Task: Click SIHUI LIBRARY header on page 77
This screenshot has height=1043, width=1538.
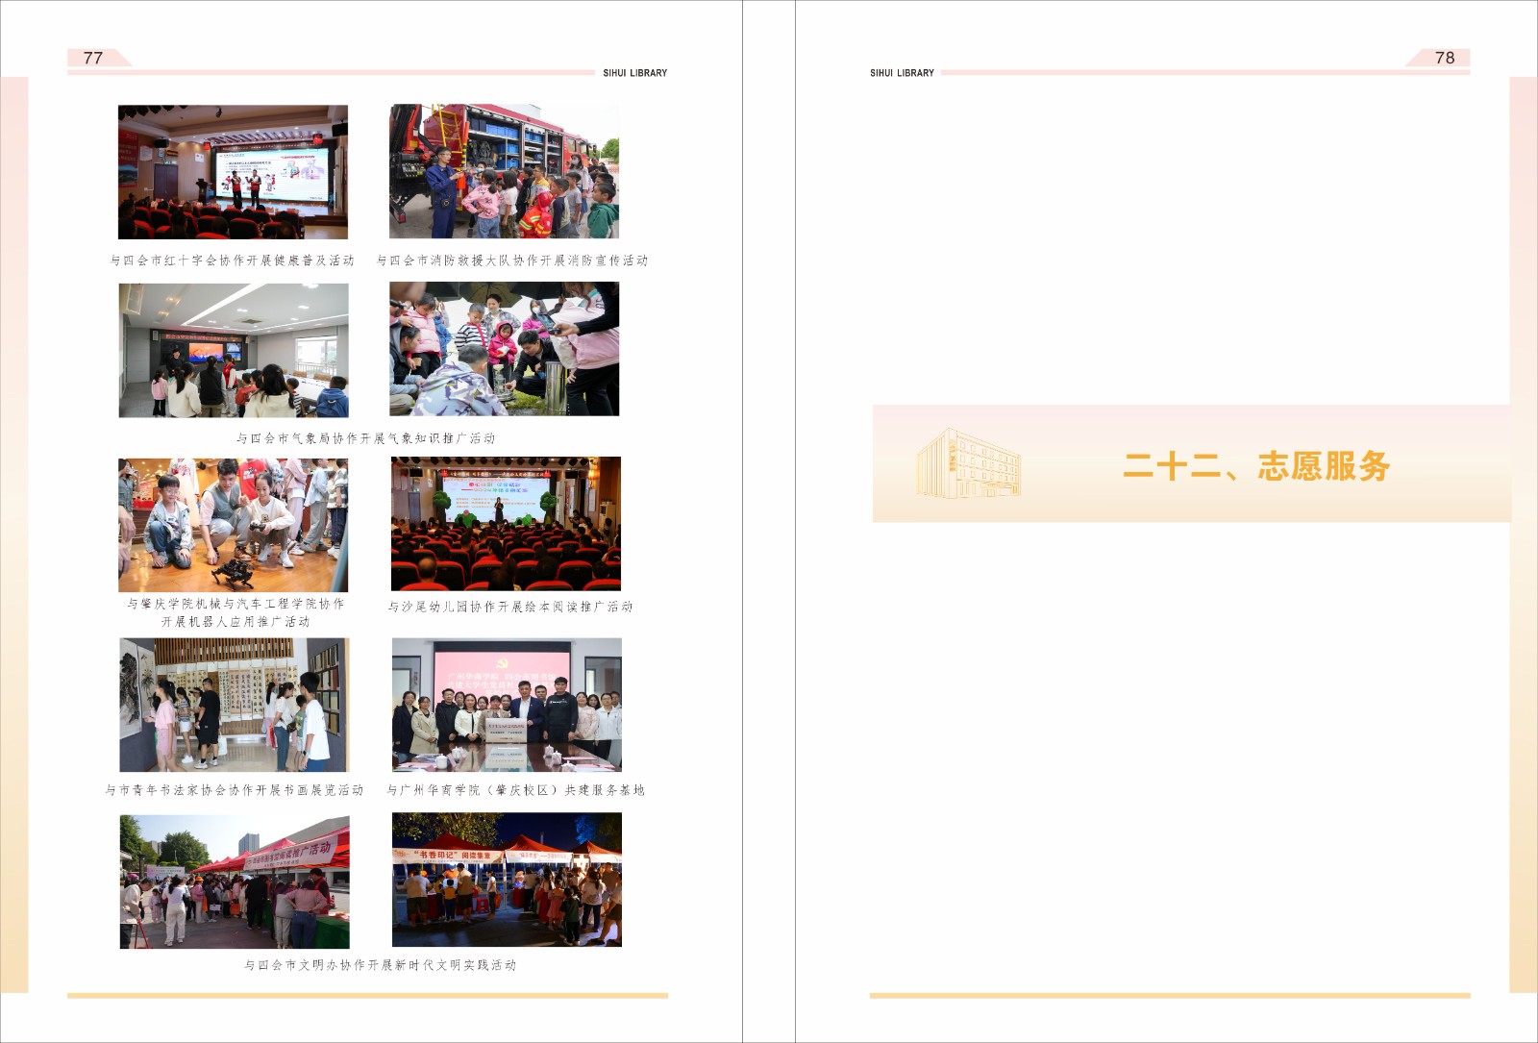Action: click(634, 73)
